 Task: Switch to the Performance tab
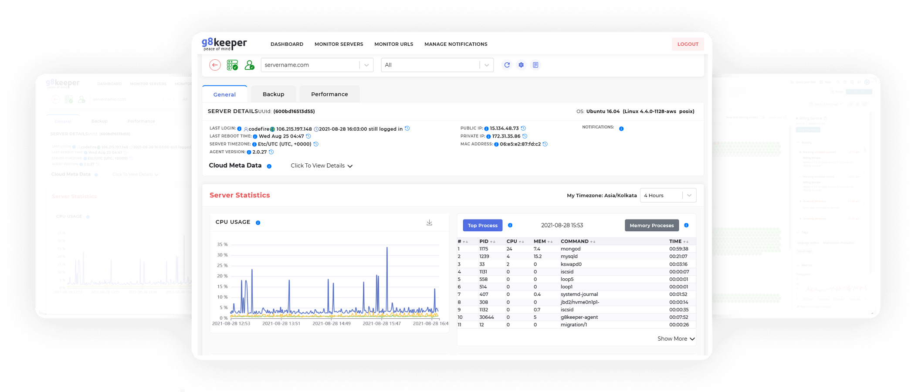click(329, 94)
